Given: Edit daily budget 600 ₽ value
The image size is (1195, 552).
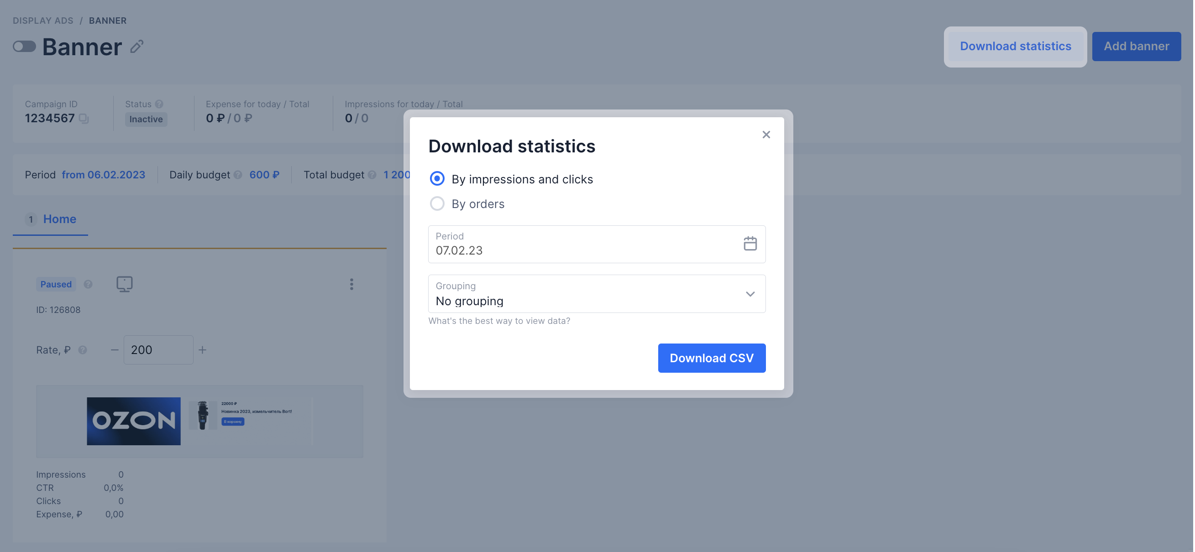Looking at the screenshot, I should 264,175.
